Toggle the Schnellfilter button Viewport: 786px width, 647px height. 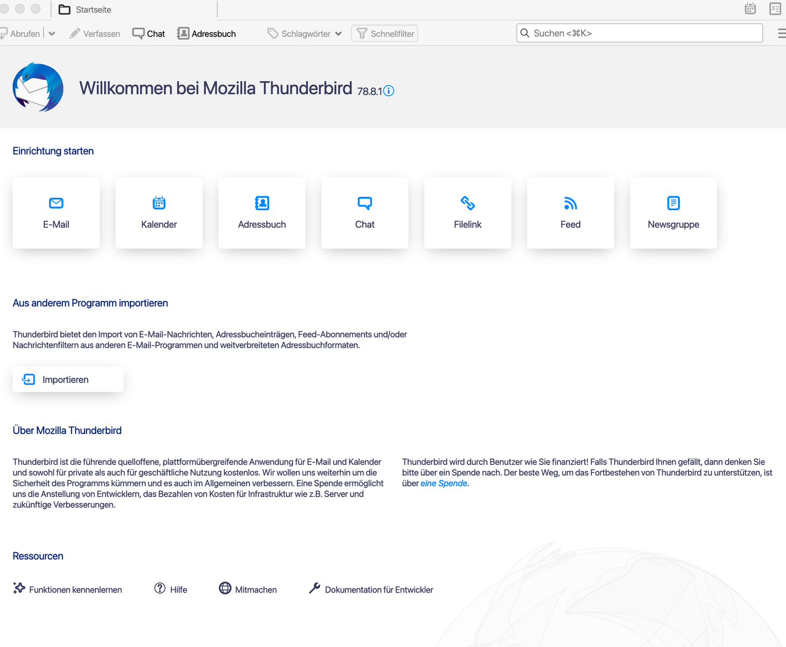click(x=384, y=33)
